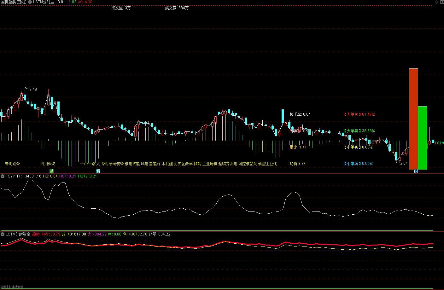
Task: Open the FSYY indicator dropdown arrow
Action: tap(3, 176)
